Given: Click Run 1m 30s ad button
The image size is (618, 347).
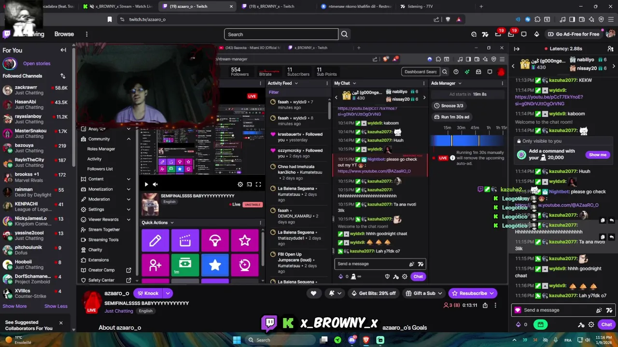Looking at the screenshot, I should [451, 117].
